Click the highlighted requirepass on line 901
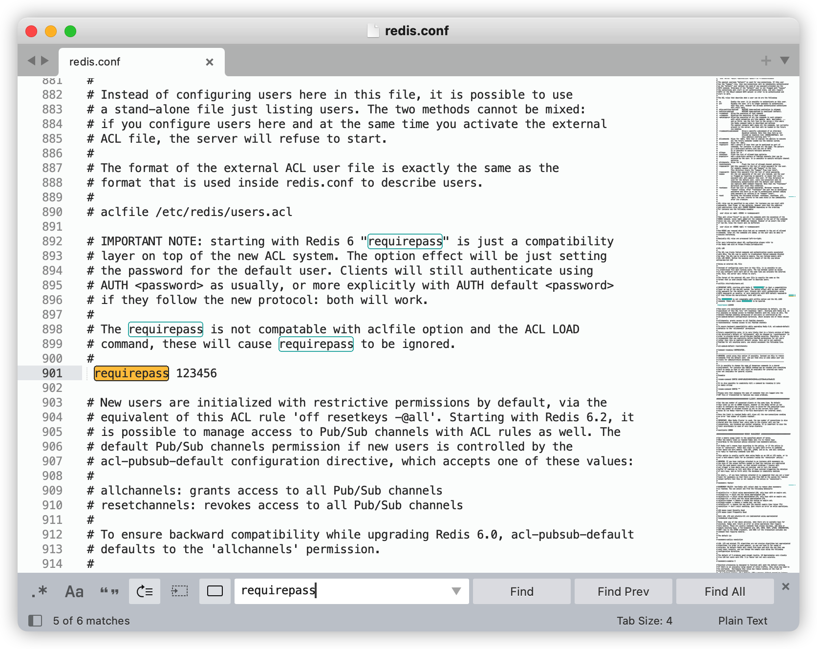Viewport: 817px width, 649px height. [x=131, y=373]
